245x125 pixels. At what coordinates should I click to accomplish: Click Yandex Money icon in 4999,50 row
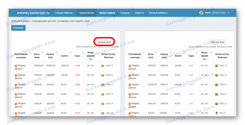coord(130,66)
